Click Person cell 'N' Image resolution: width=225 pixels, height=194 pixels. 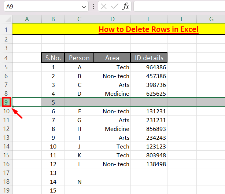(80, 182)
